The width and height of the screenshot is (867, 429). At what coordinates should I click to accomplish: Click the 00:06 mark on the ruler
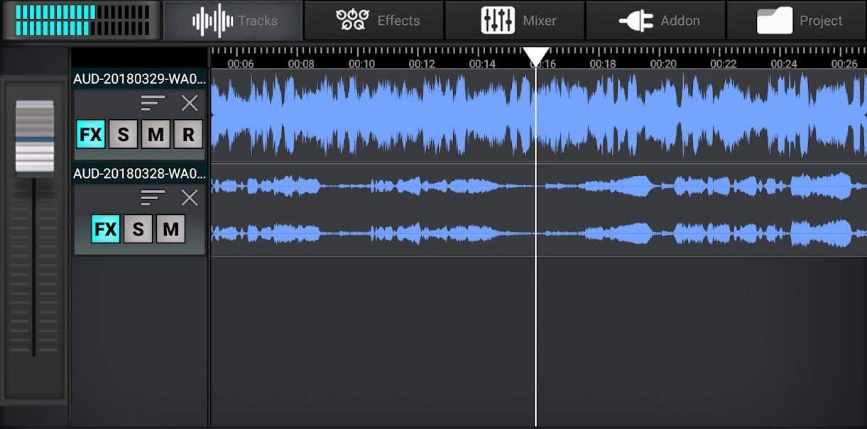point(241,64)
